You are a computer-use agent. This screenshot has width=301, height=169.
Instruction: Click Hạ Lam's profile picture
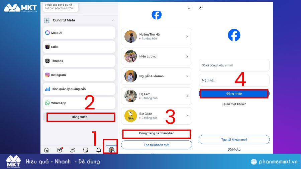[130, 96]
